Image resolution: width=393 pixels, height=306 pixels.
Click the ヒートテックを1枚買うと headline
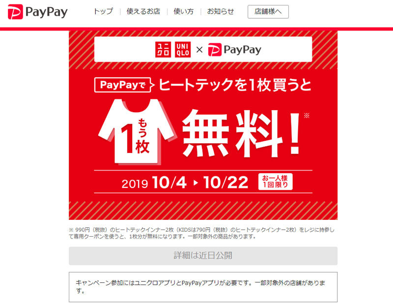(x=235, y=85)
